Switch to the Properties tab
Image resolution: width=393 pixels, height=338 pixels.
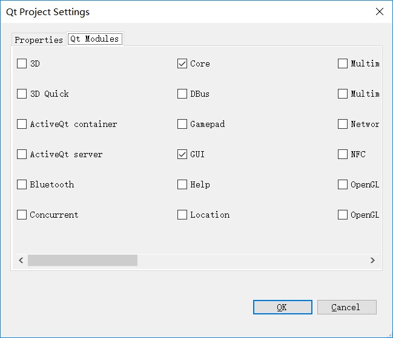39,40
